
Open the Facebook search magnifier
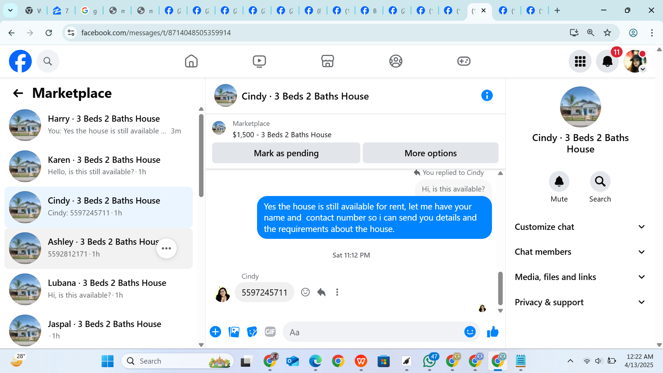pos(48,61)
